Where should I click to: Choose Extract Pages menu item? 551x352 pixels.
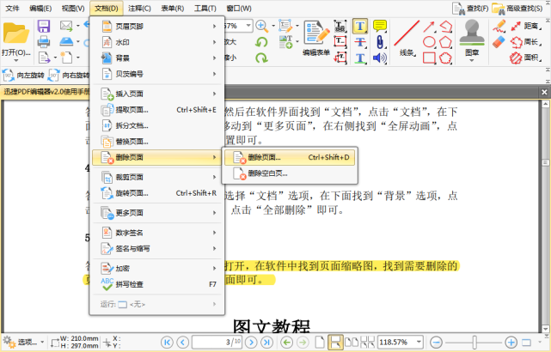pos(157,110)
